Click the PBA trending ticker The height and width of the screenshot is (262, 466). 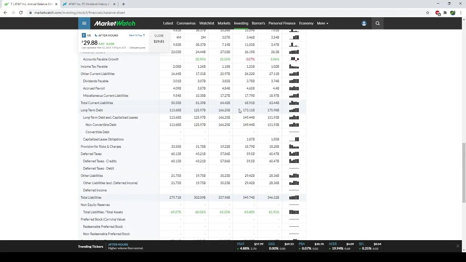312,246
